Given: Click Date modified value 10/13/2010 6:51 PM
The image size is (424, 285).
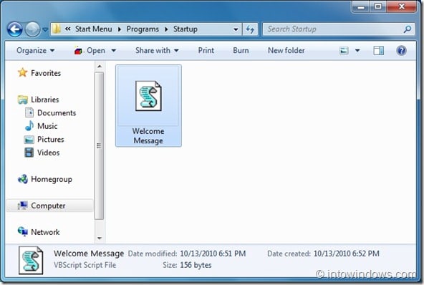Looking at the screenshot, I should [213, 253].
